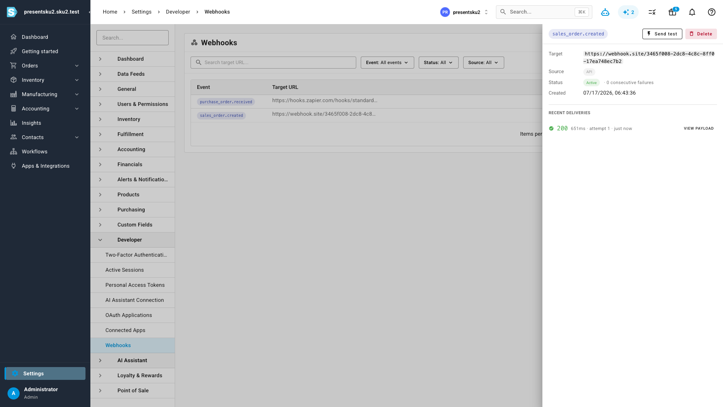Open Two-Factor Authentication settings
723x407 pixels.
click(x=133, y=255)
